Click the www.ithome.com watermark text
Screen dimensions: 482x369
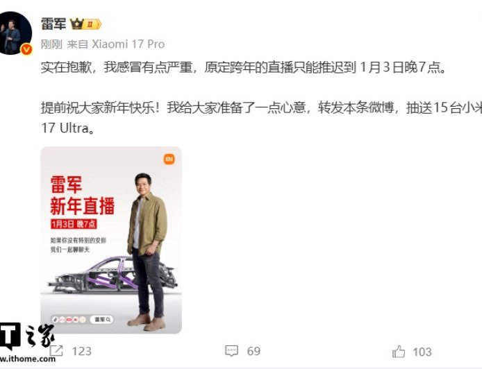[x=28, y=359]
